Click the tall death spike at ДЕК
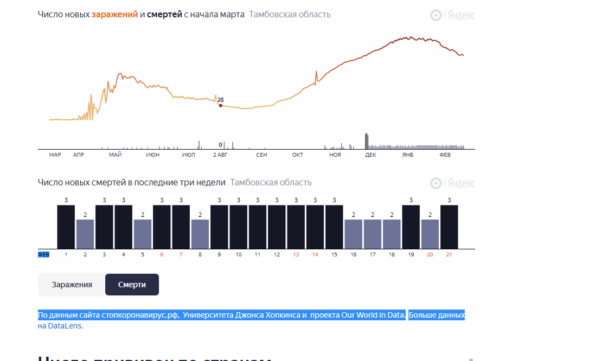 pyautogui.click(x=367, y=141)
